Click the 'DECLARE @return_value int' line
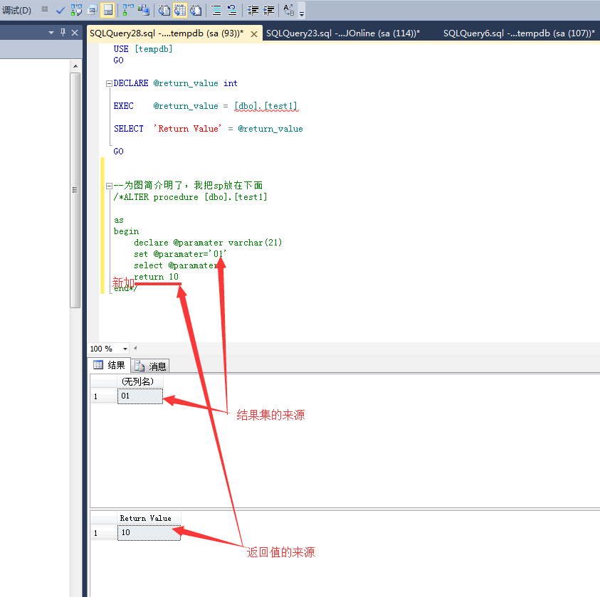Image resolution: width=600 pixels, height=597 pixels. coord(175,83)
